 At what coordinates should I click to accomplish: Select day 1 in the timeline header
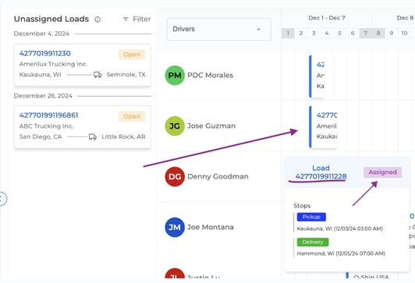288,34
